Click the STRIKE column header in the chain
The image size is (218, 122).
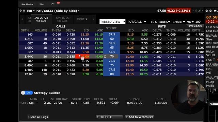pos(111,28)
